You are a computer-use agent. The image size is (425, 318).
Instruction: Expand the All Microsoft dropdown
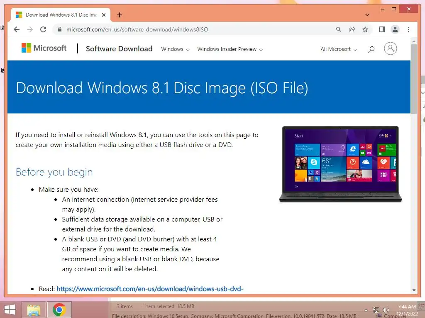tap(339, 49)
